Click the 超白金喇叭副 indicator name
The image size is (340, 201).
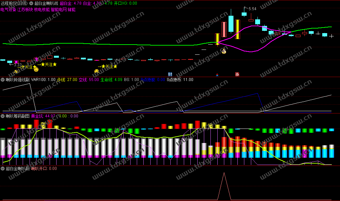[17, 168]
